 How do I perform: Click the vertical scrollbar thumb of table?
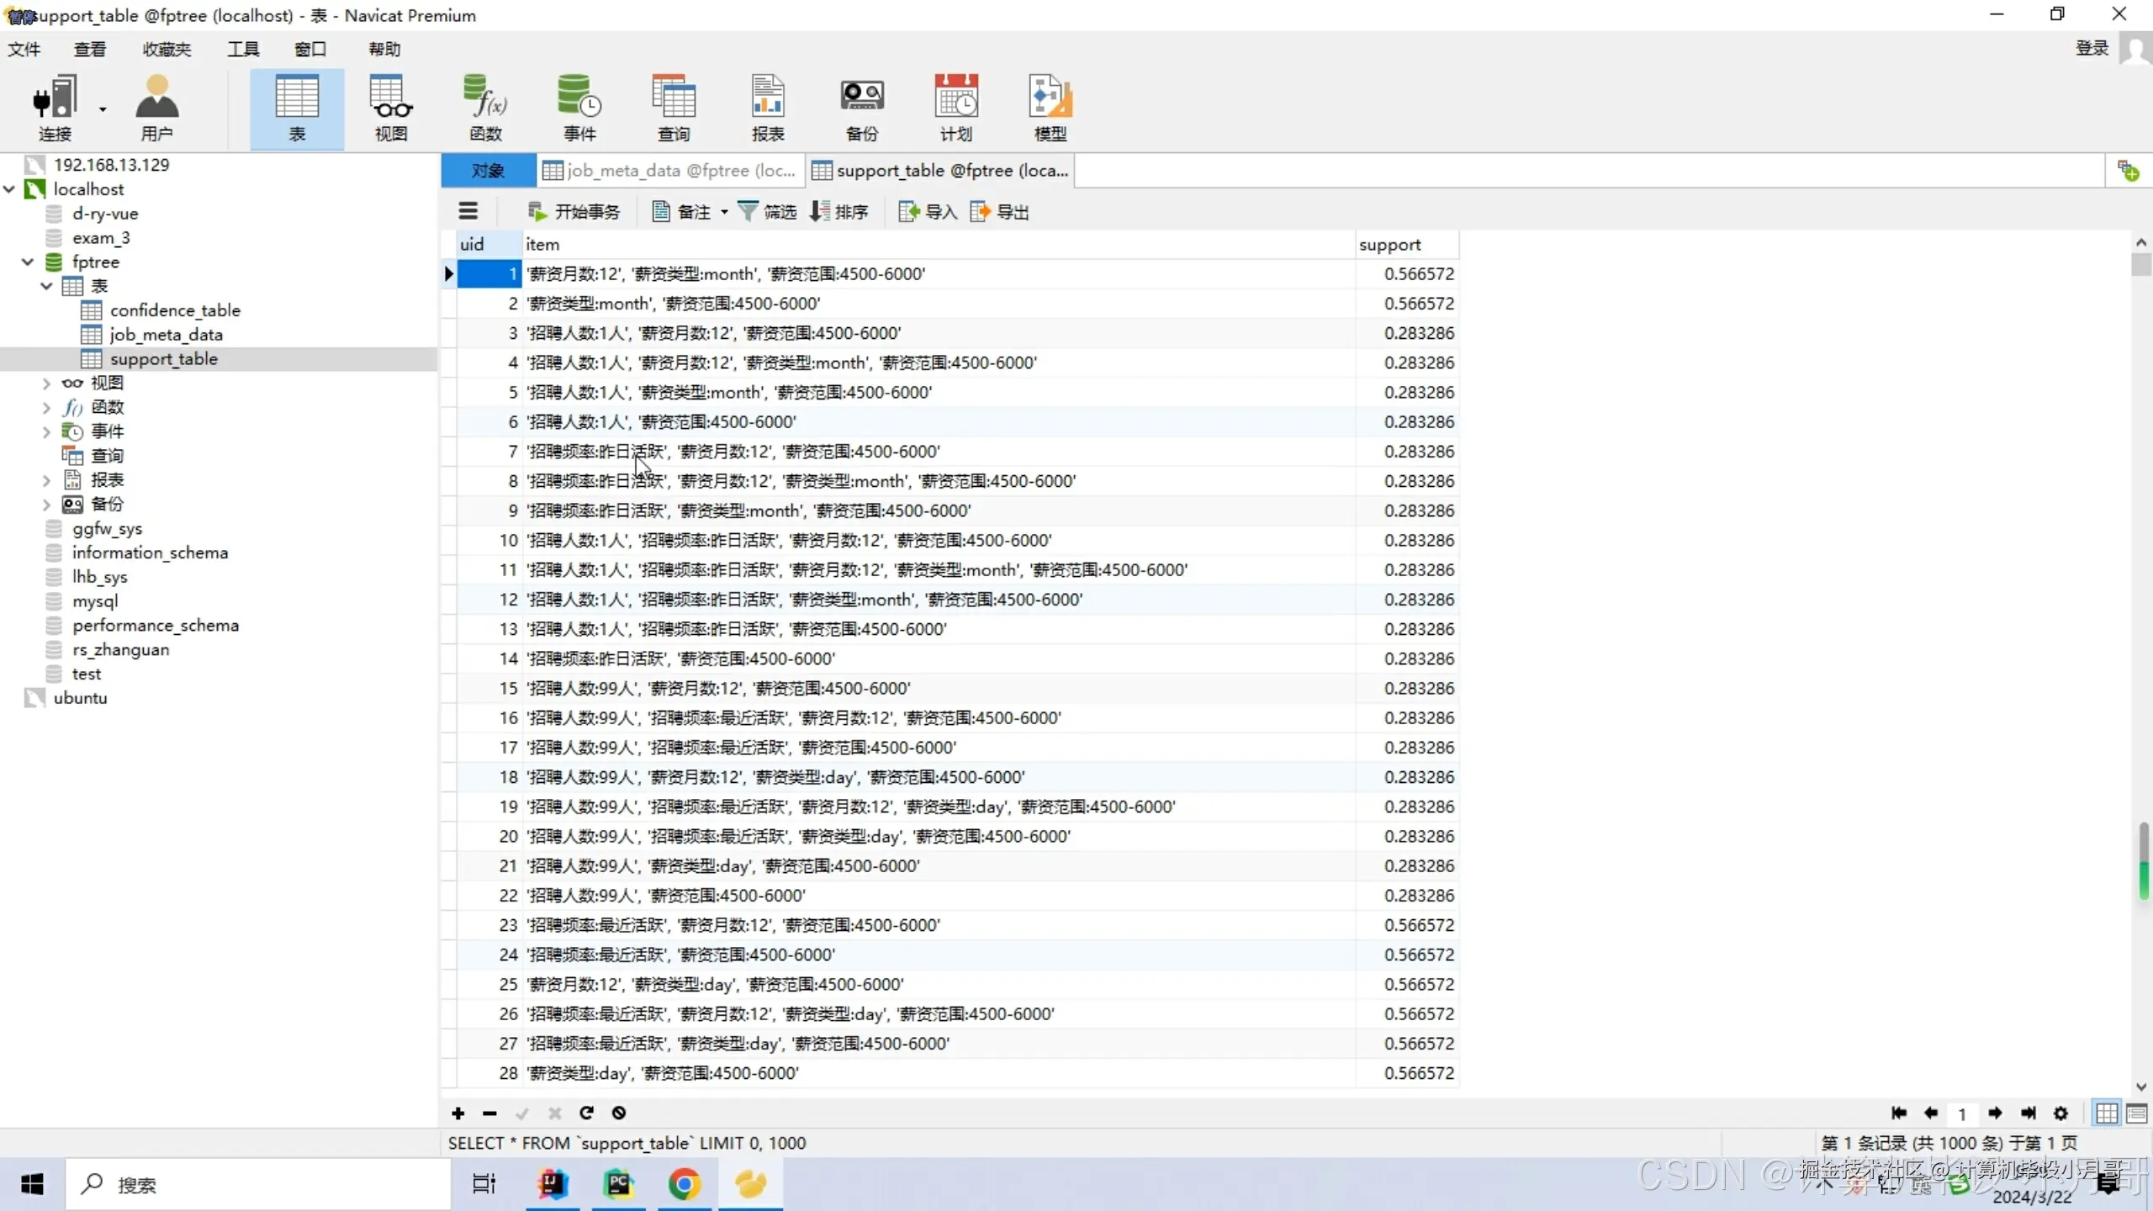(2141, 264)
